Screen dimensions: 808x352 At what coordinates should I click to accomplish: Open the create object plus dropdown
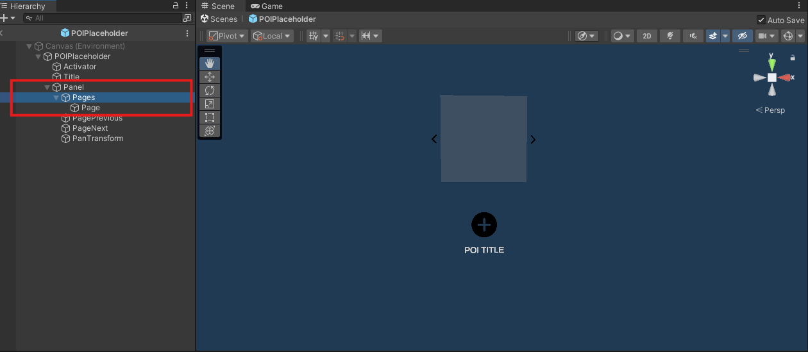tap(7, 18)
